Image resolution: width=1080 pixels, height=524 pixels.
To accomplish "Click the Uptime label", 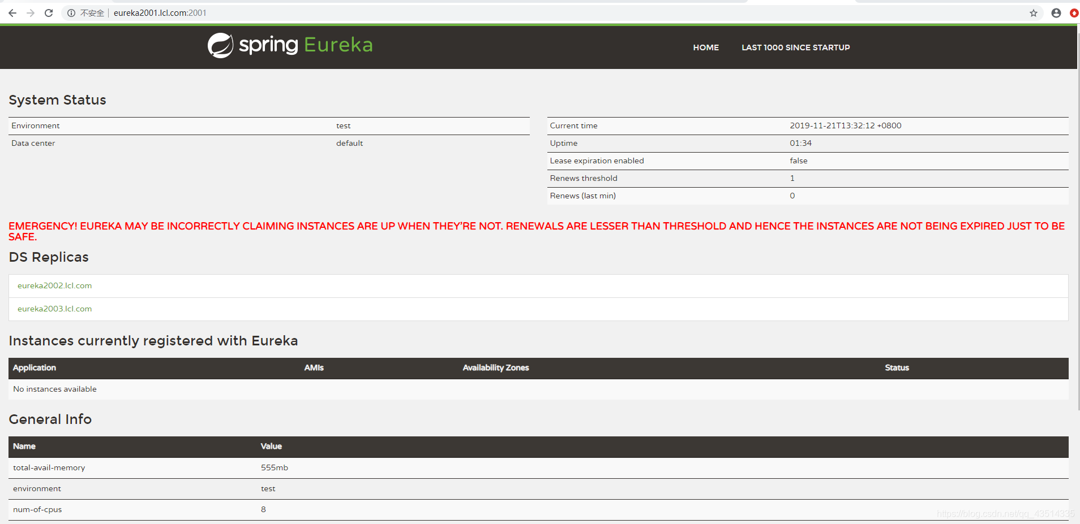I will 564,143.
